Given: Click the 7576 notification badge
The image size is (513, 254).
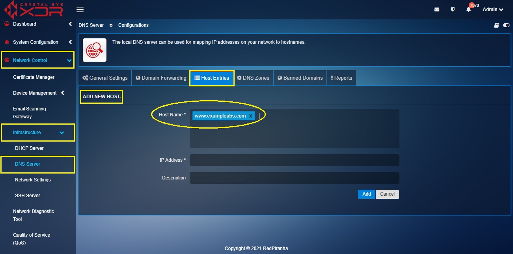Looking at the screenshot, I should coord(474,6).
